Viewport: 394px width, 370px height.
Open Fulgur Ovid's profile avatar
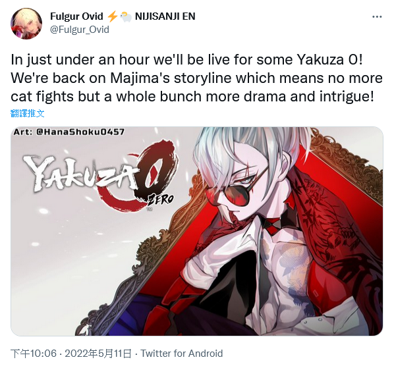26,24
